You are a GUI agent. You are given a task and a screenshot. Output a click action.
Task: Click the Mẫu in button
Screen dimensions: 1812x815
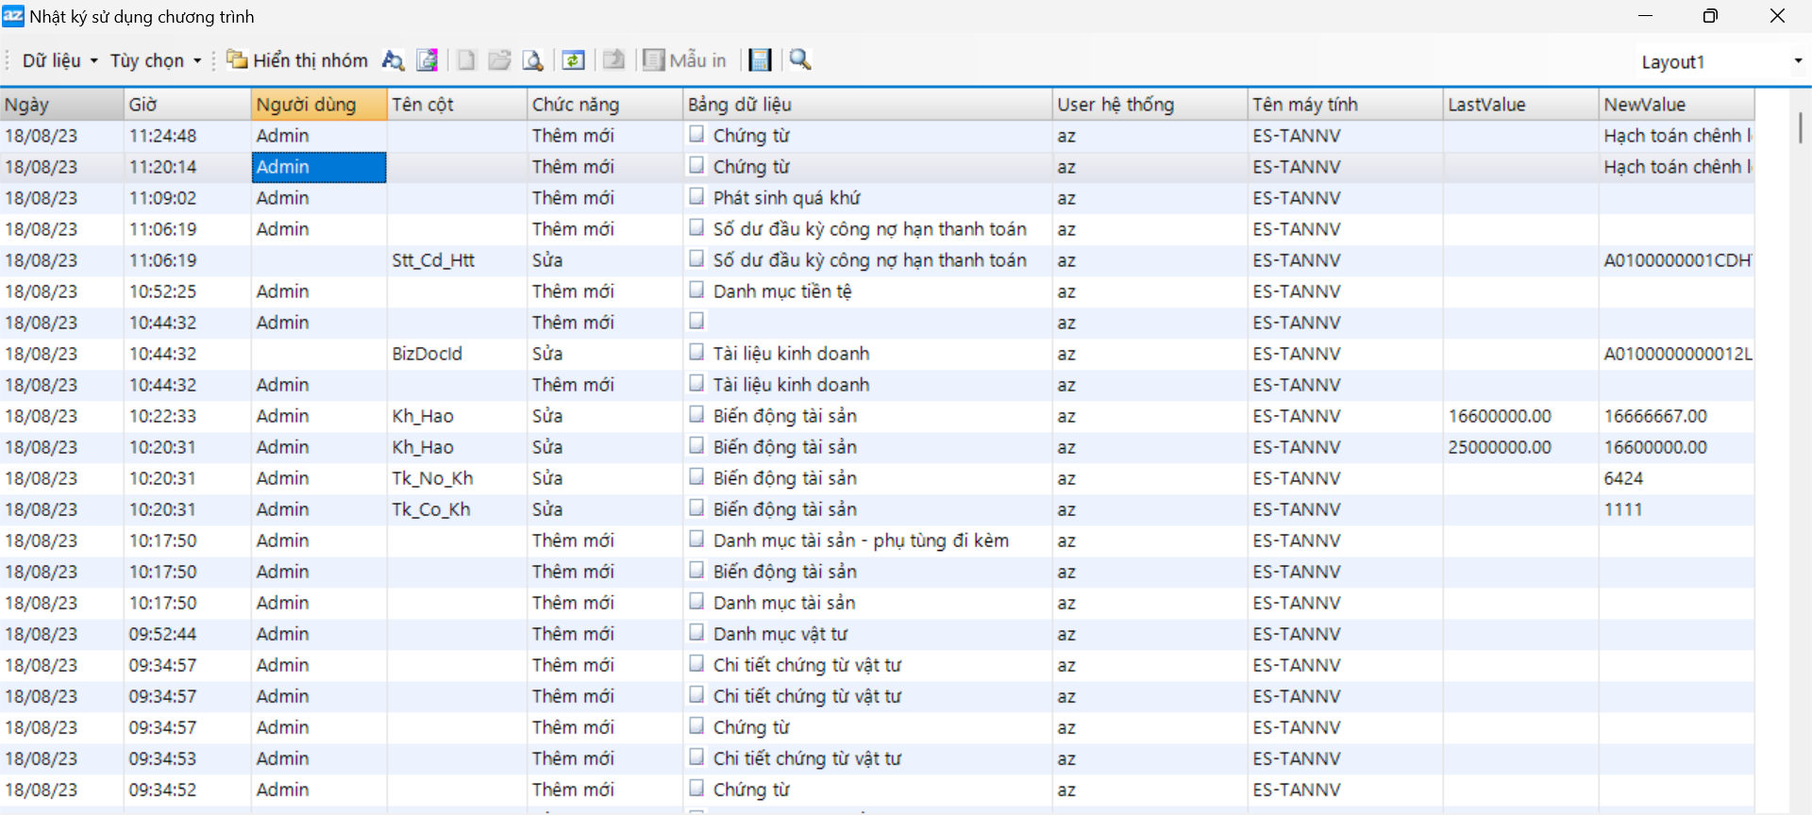tap(685, 60)
